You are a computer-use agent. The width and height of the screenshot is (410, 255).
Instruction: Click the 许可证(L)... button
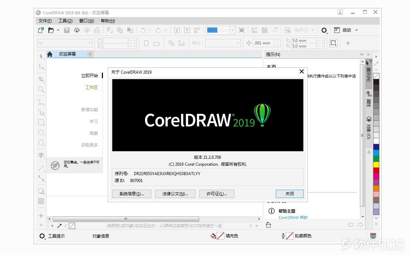[217, 194]
